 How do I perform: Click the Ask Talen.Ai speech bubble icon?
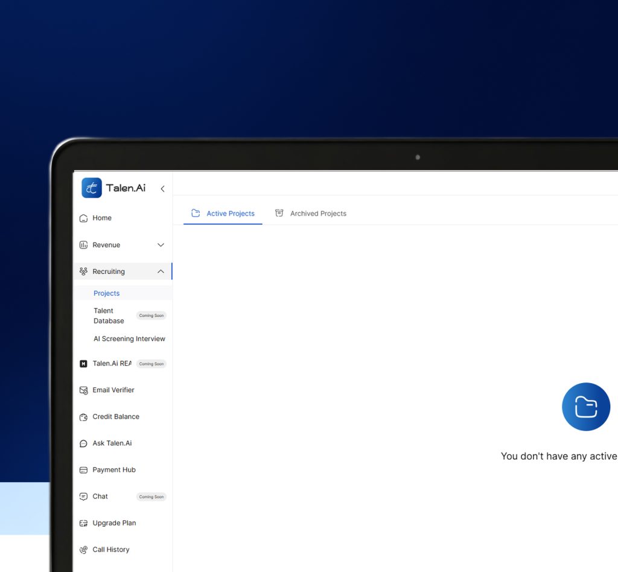pos(83,443)
